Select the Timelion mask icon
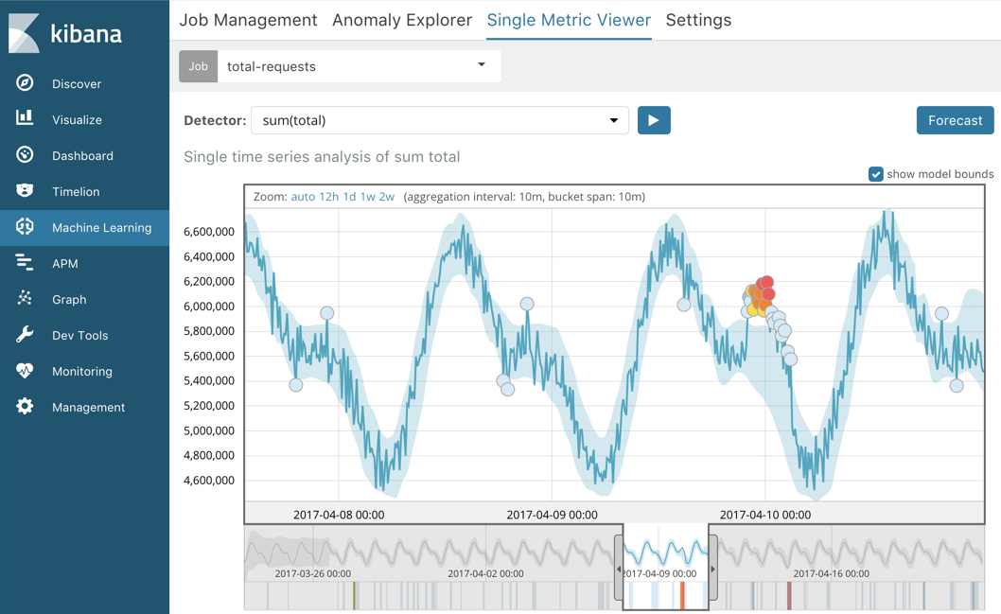Image resolution: width=1001 pixels, height=614 pixels. click(x=25, y=191)
